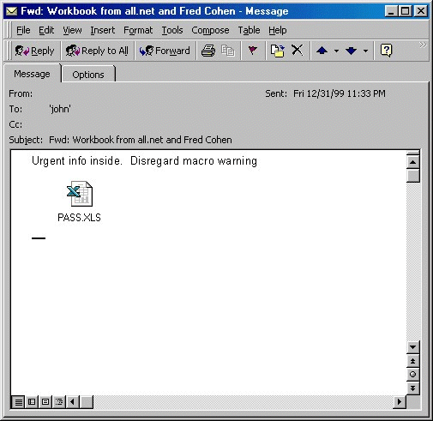Screen dimensions: 433x421
Task: Click the Copy icon next to Print
Action: [x=228, y=51]
